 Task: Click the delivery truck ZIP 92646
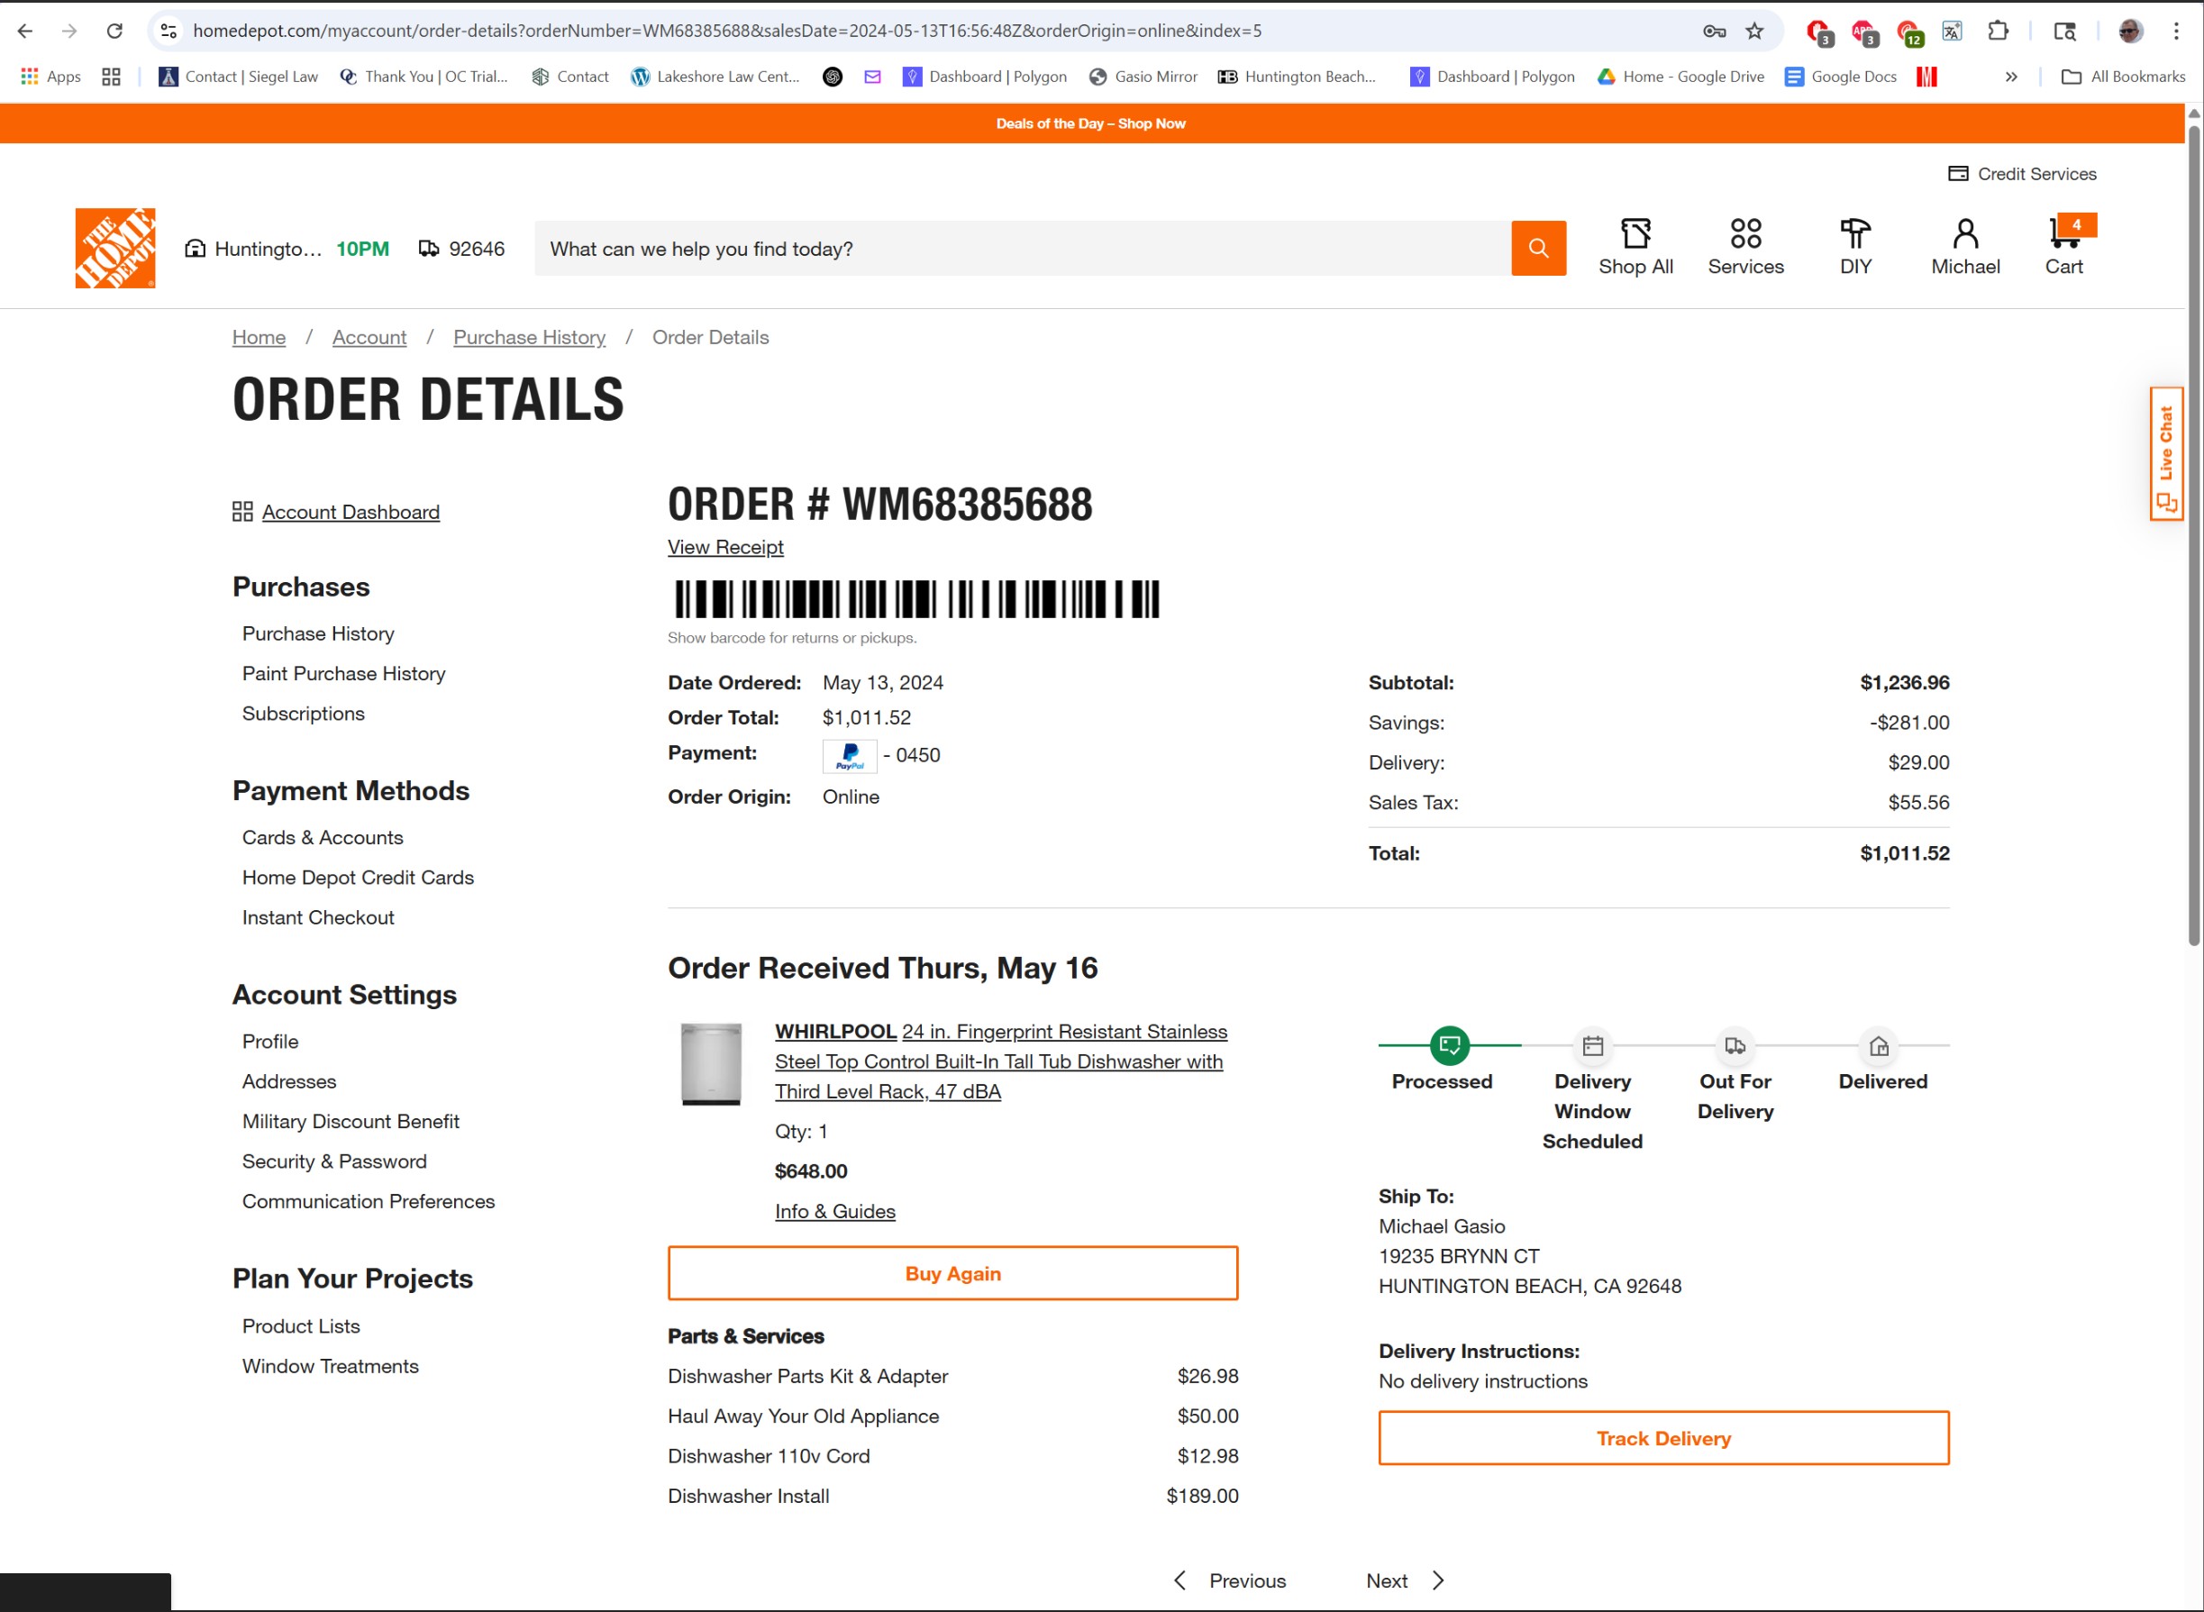pyautogui.click(x=461, y=249)
